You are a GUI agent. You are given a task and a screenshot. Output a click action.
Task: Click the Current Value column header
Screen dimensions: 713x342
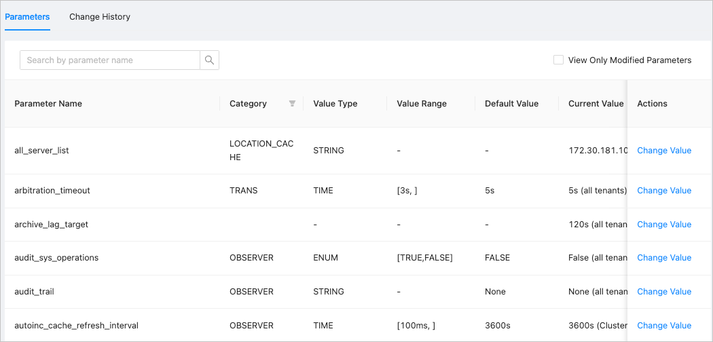595,104
